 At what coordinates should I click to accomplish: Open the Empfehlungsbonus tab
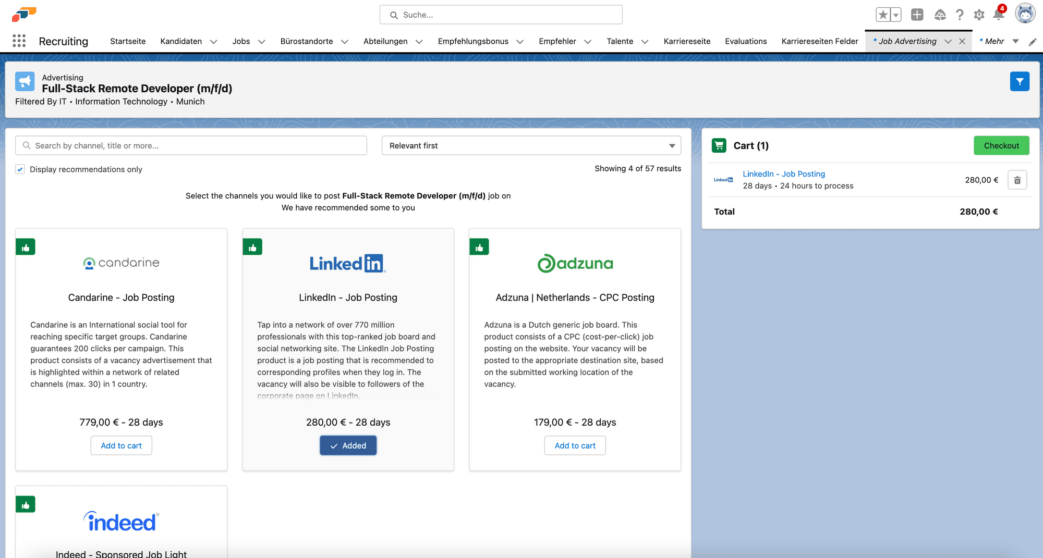point(473,41)
